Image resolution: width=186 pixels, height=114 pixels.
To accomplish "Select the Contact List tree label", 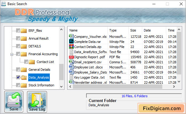I will pyautogui.click(x=45, y=62).
